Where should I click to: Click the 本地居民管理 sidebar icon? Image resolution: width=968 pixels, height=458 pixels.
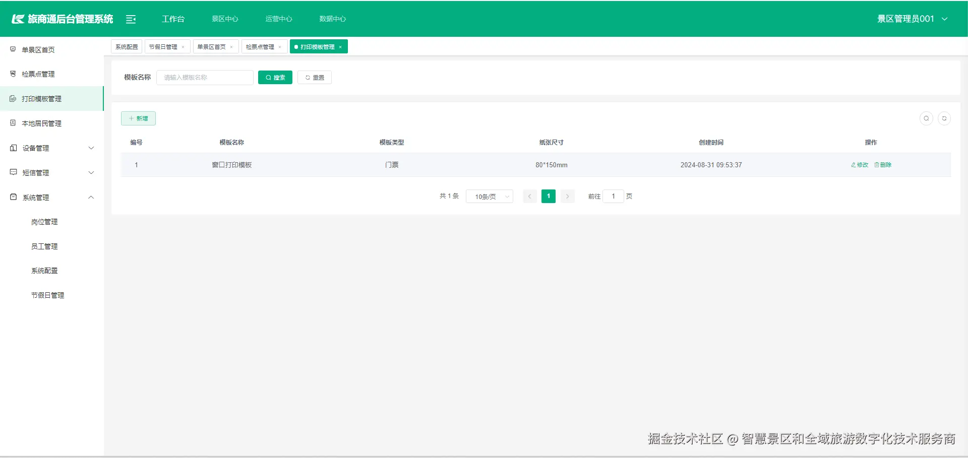click(13, 123)
